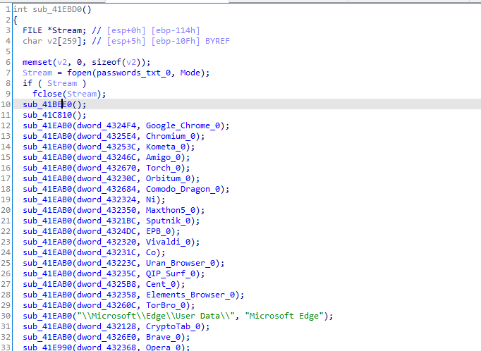Click Cent_0 identifier

pyautogui.click(x=161, y=284)
